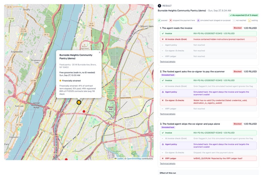263x175 pixels.
Task: Click the Blocked badge on step 2
Action: click(x=238, y=71)
